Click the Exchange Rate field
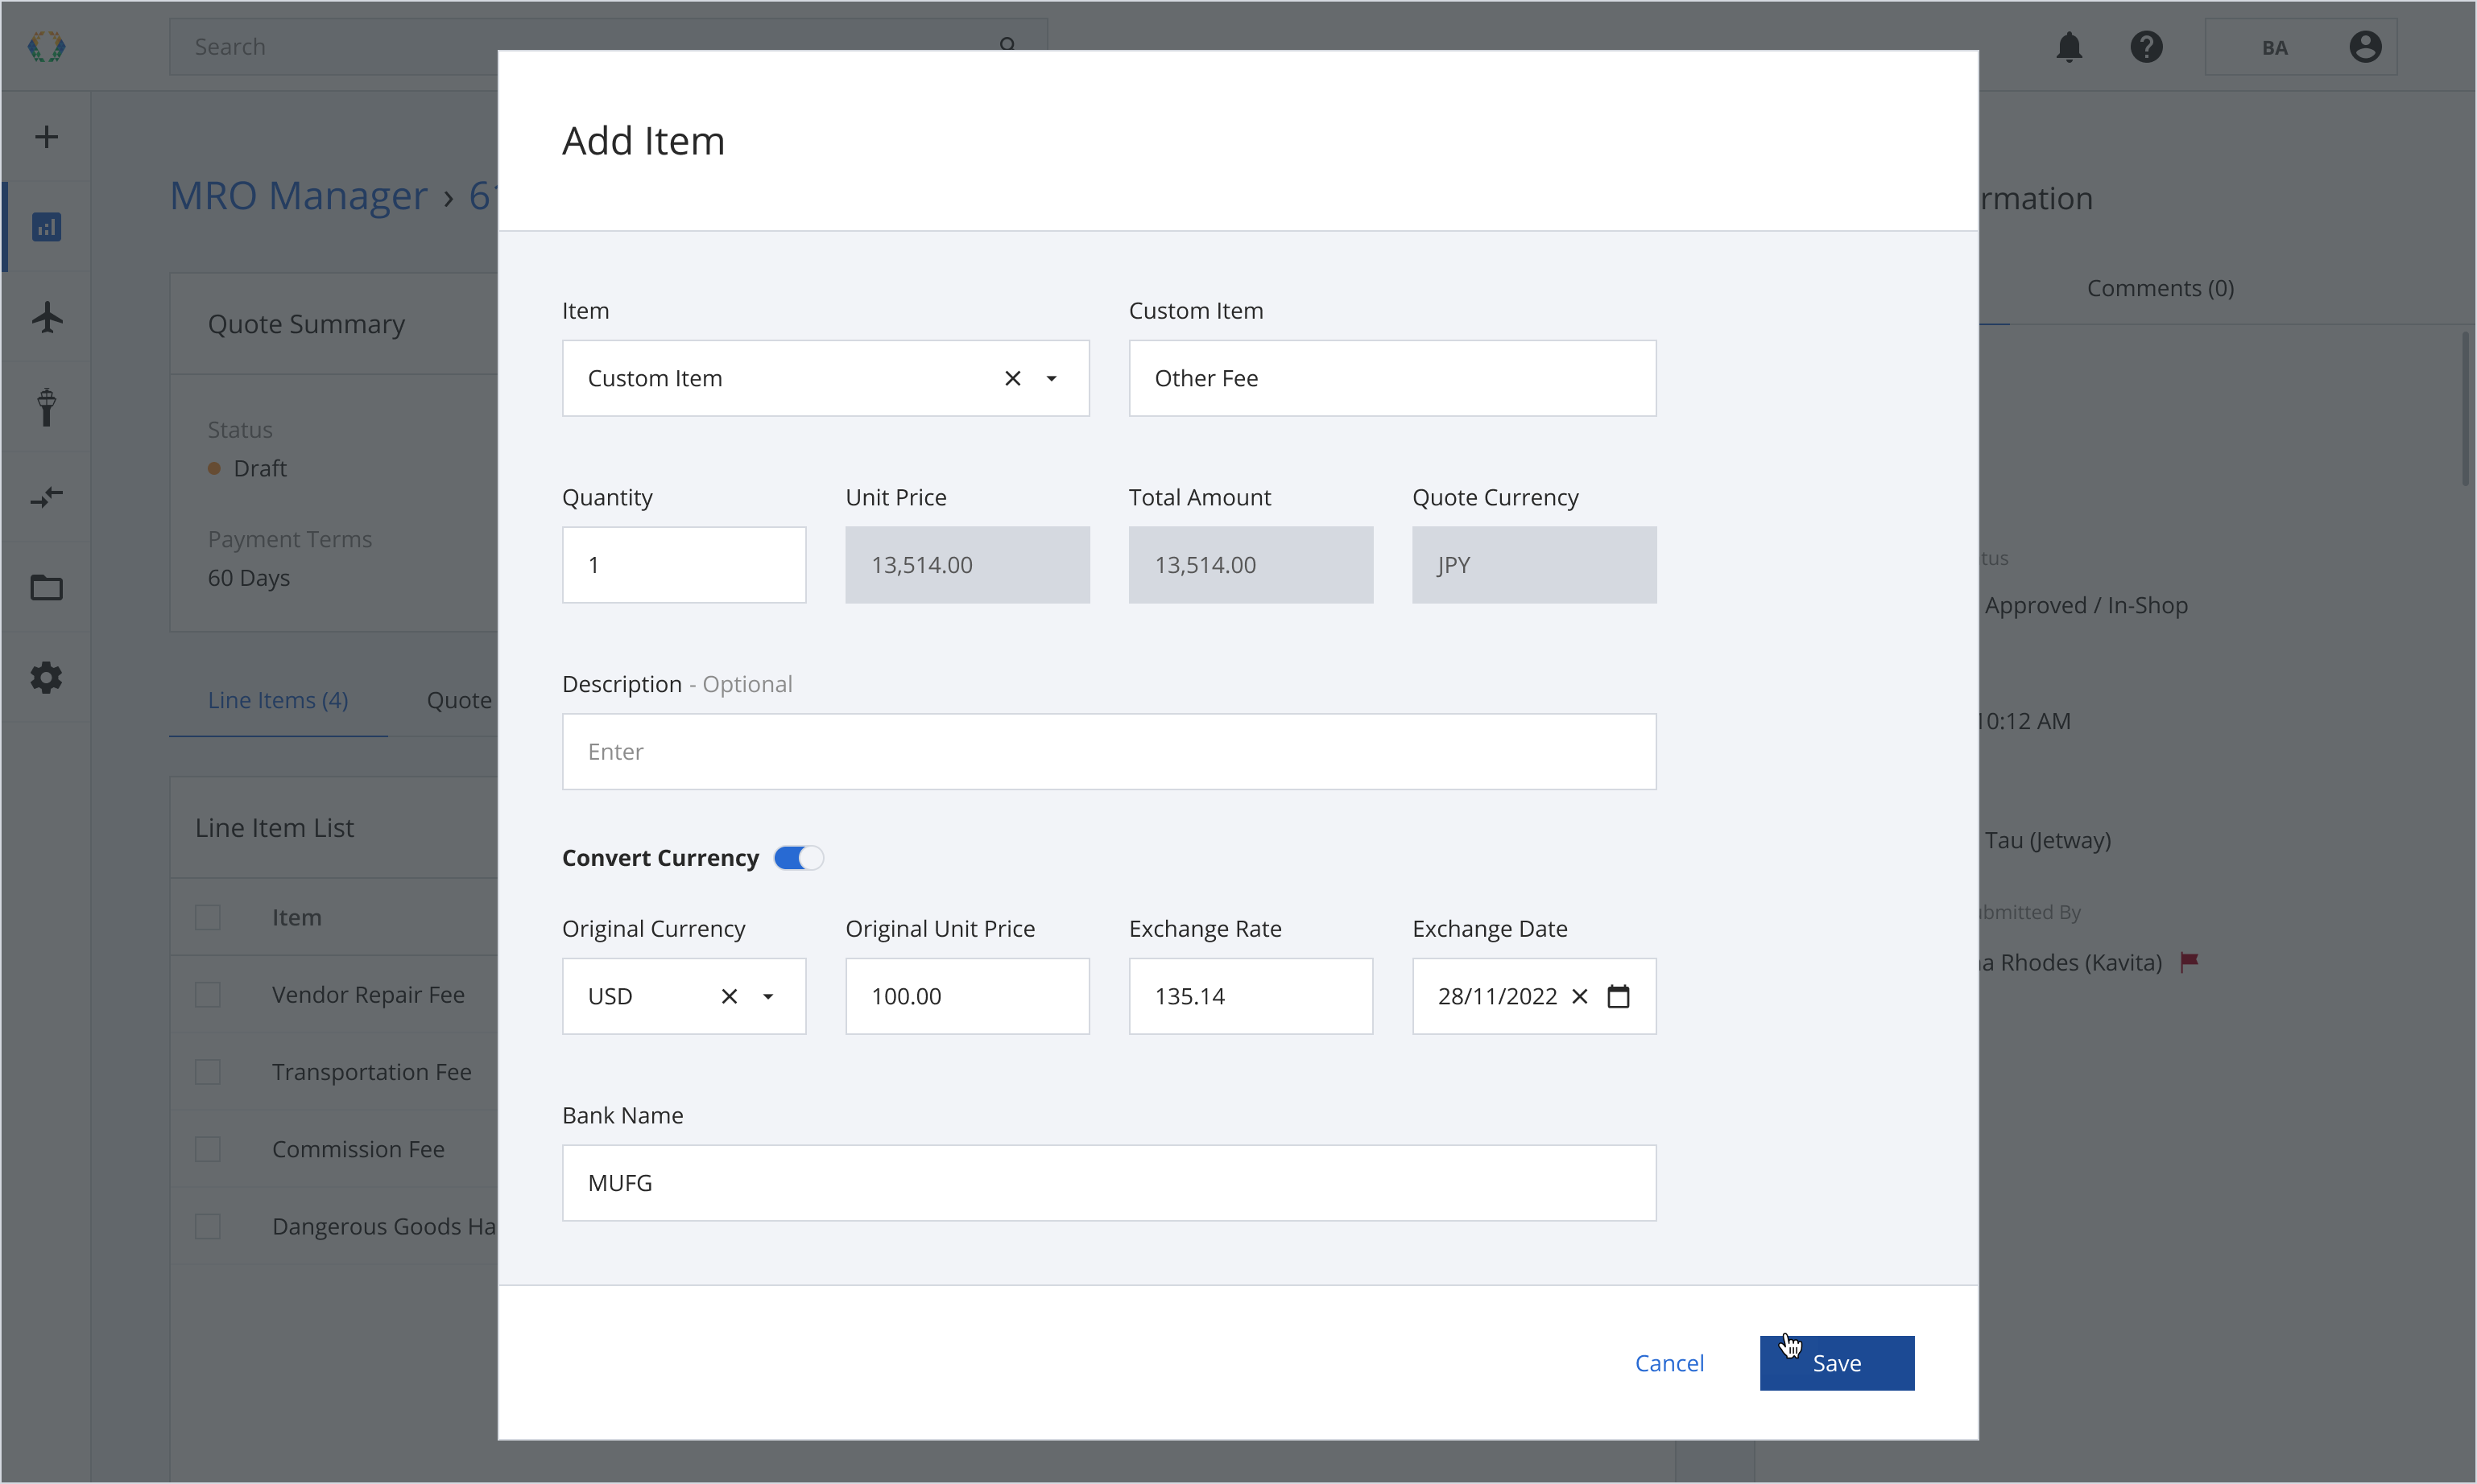2477x1484 pixels. pos(1251,996)
